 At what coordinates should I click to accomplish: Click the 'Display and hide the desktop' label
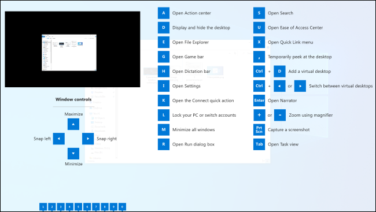click(x=201, y=28)
